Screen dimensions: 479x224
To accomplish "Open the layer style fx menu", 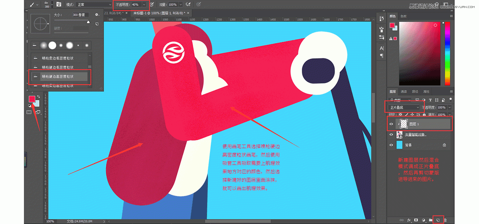I will (409, 220).
